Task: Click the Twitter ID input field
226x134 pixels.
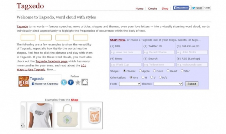Action: tap(159, 52)
